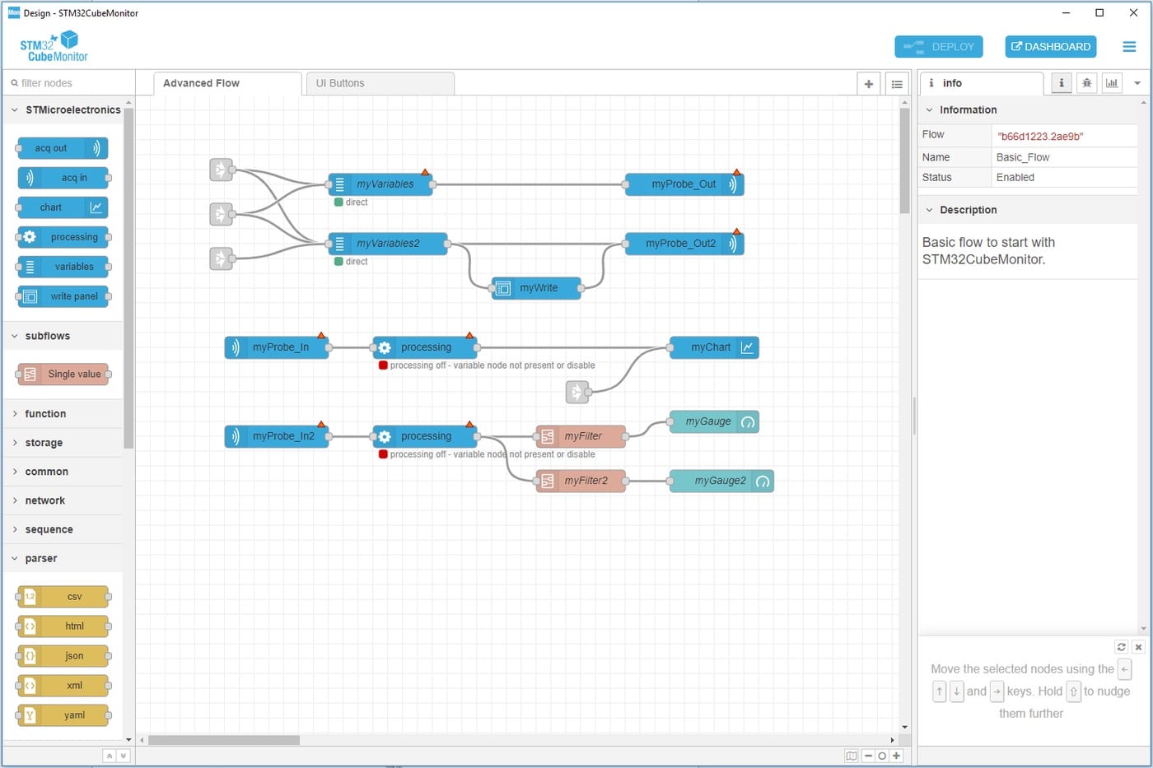Open the hamburger main menu

coord(1129,47)
